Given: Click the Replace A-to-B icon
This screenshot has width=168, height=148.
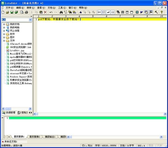Looking at the screenshot, I should [66, 12].
